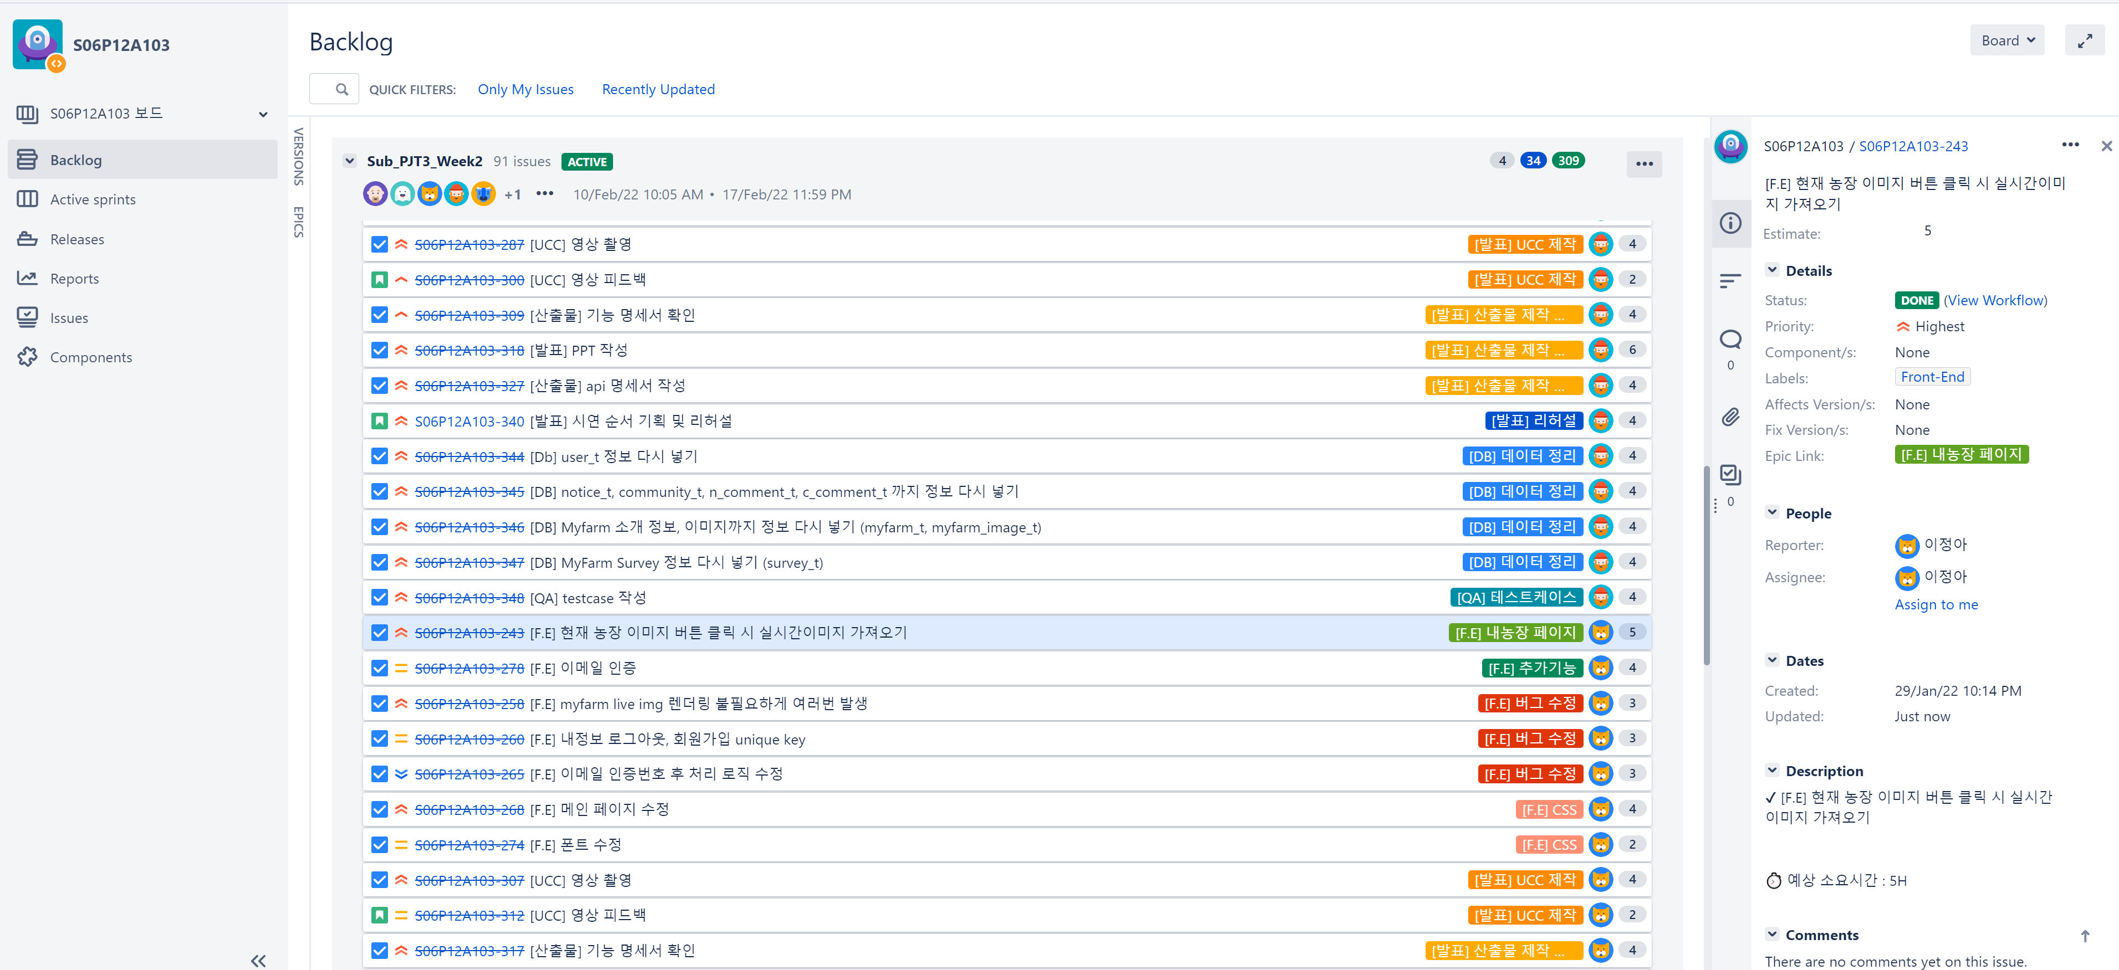2119x970 pixels.
Task: Open the EPICS side panel
Action: click(299, 222)
